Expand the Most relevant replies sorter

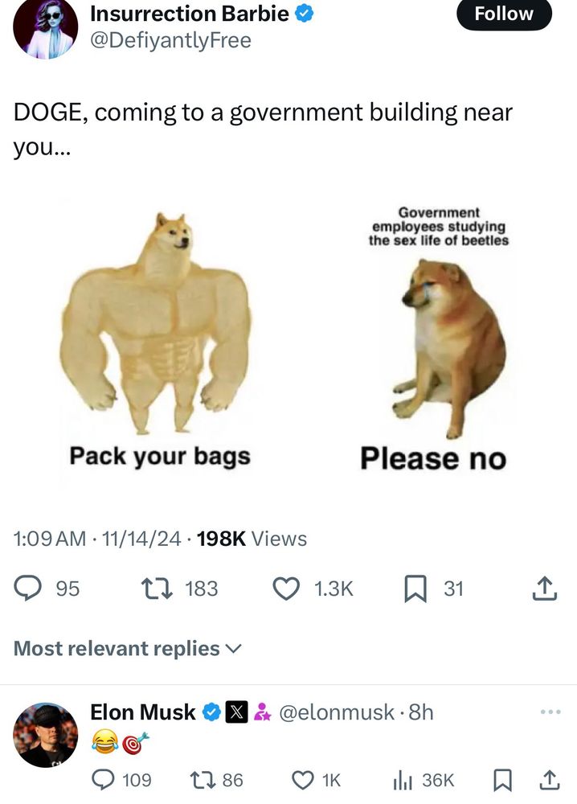point(127,649)
